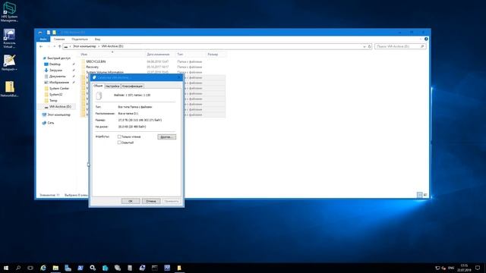Close the properties dialog with X
Image resolution: width=486 pixels, height=273 pixels.
pos(179,77)
